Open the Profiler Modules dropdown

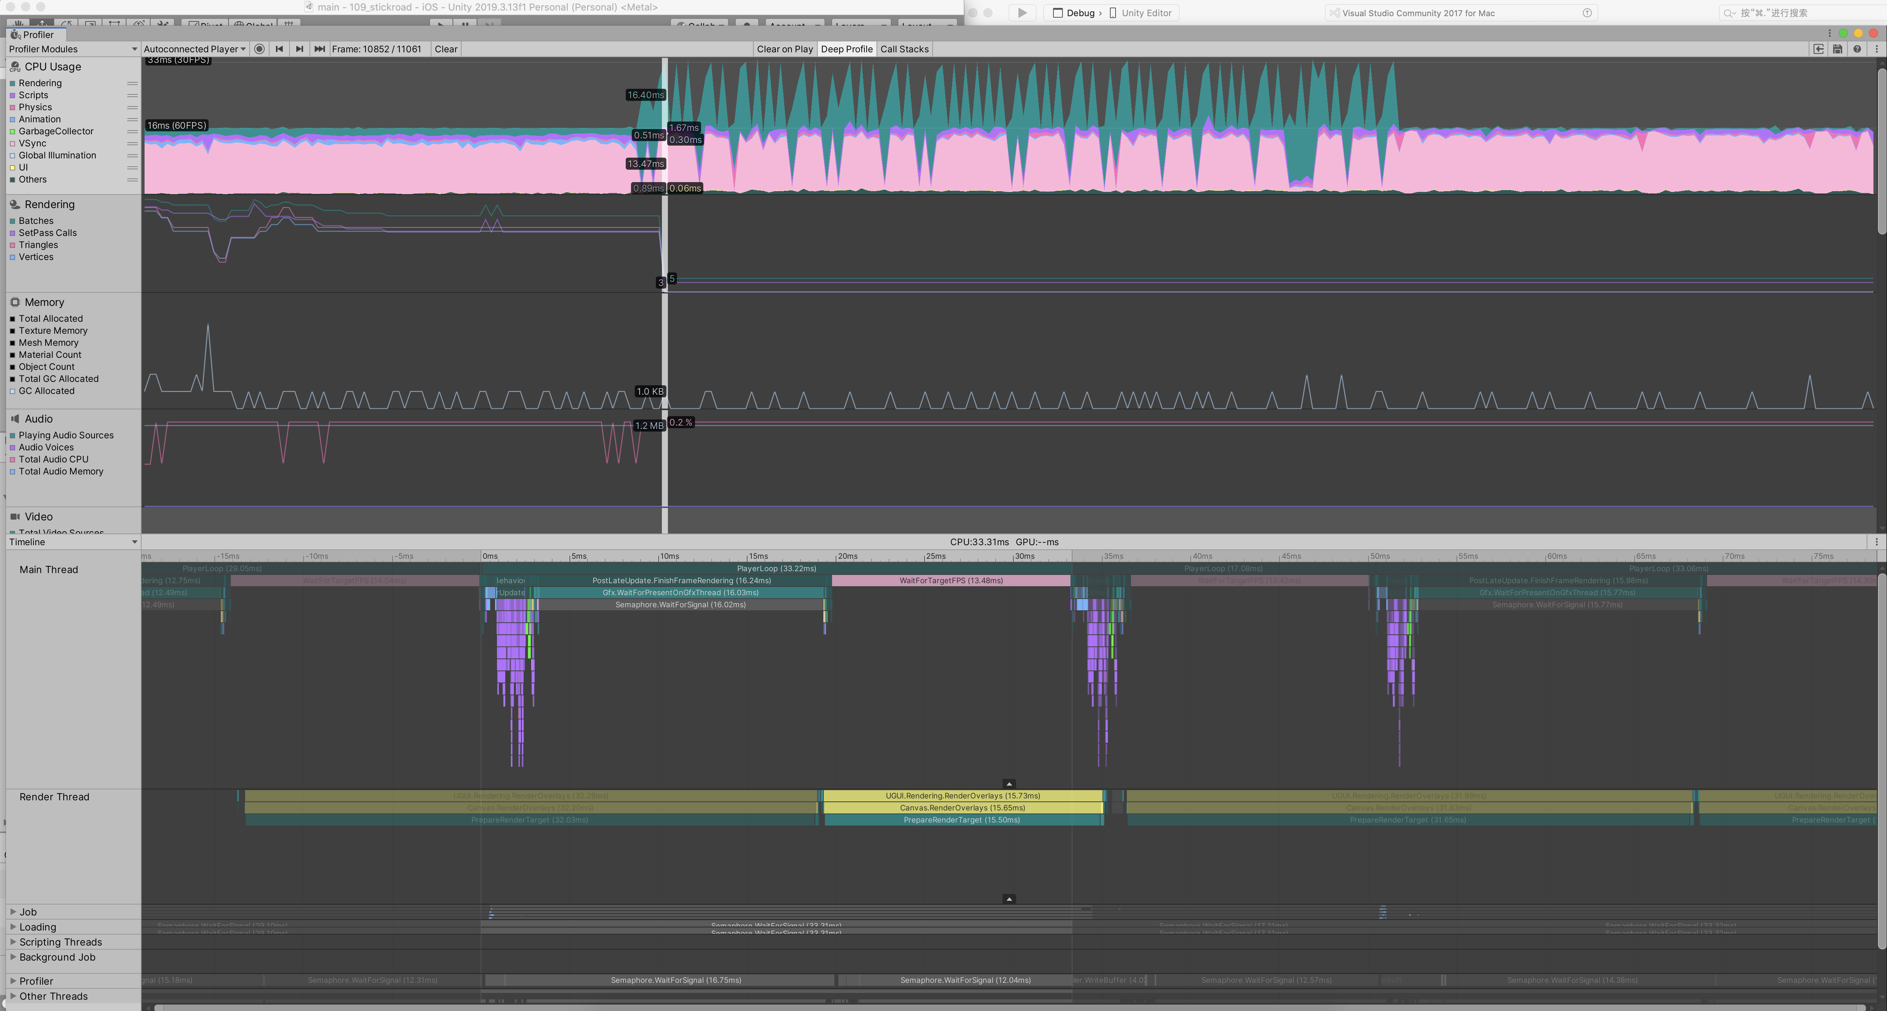(x=72, y=49)
